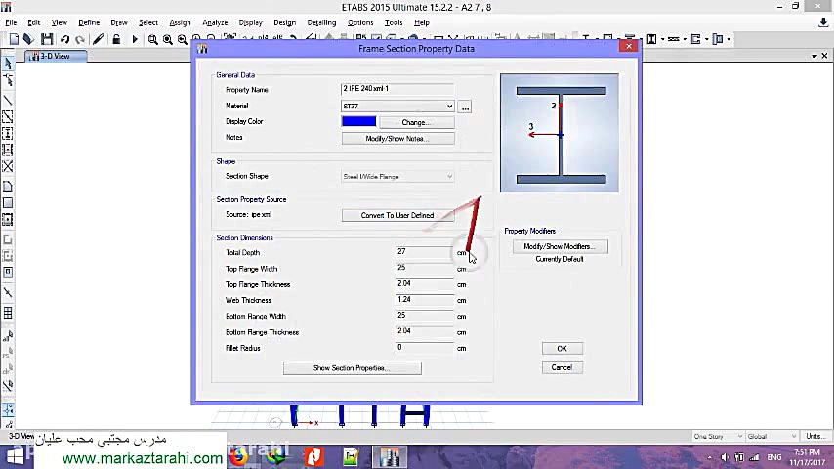Click the Property Name input field
834x469 pixels.
[397, 88]
